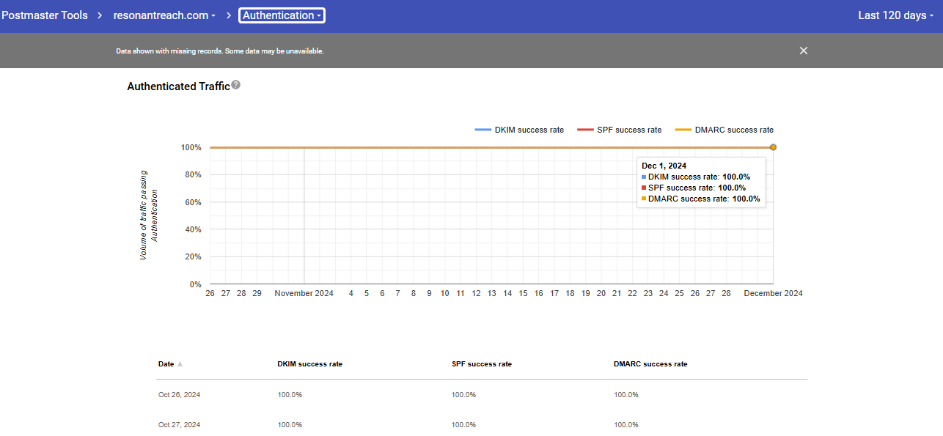Open the Last 120 days range selector
This screenshot has width=943, height=436.
click(895, 15)
